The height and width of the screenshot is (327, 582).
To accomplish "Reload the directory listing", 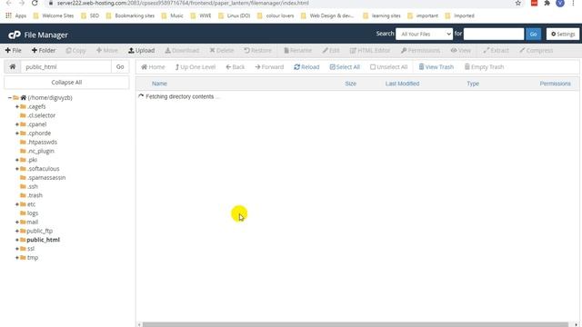I will pyautogui.click(x=306, y=66).
